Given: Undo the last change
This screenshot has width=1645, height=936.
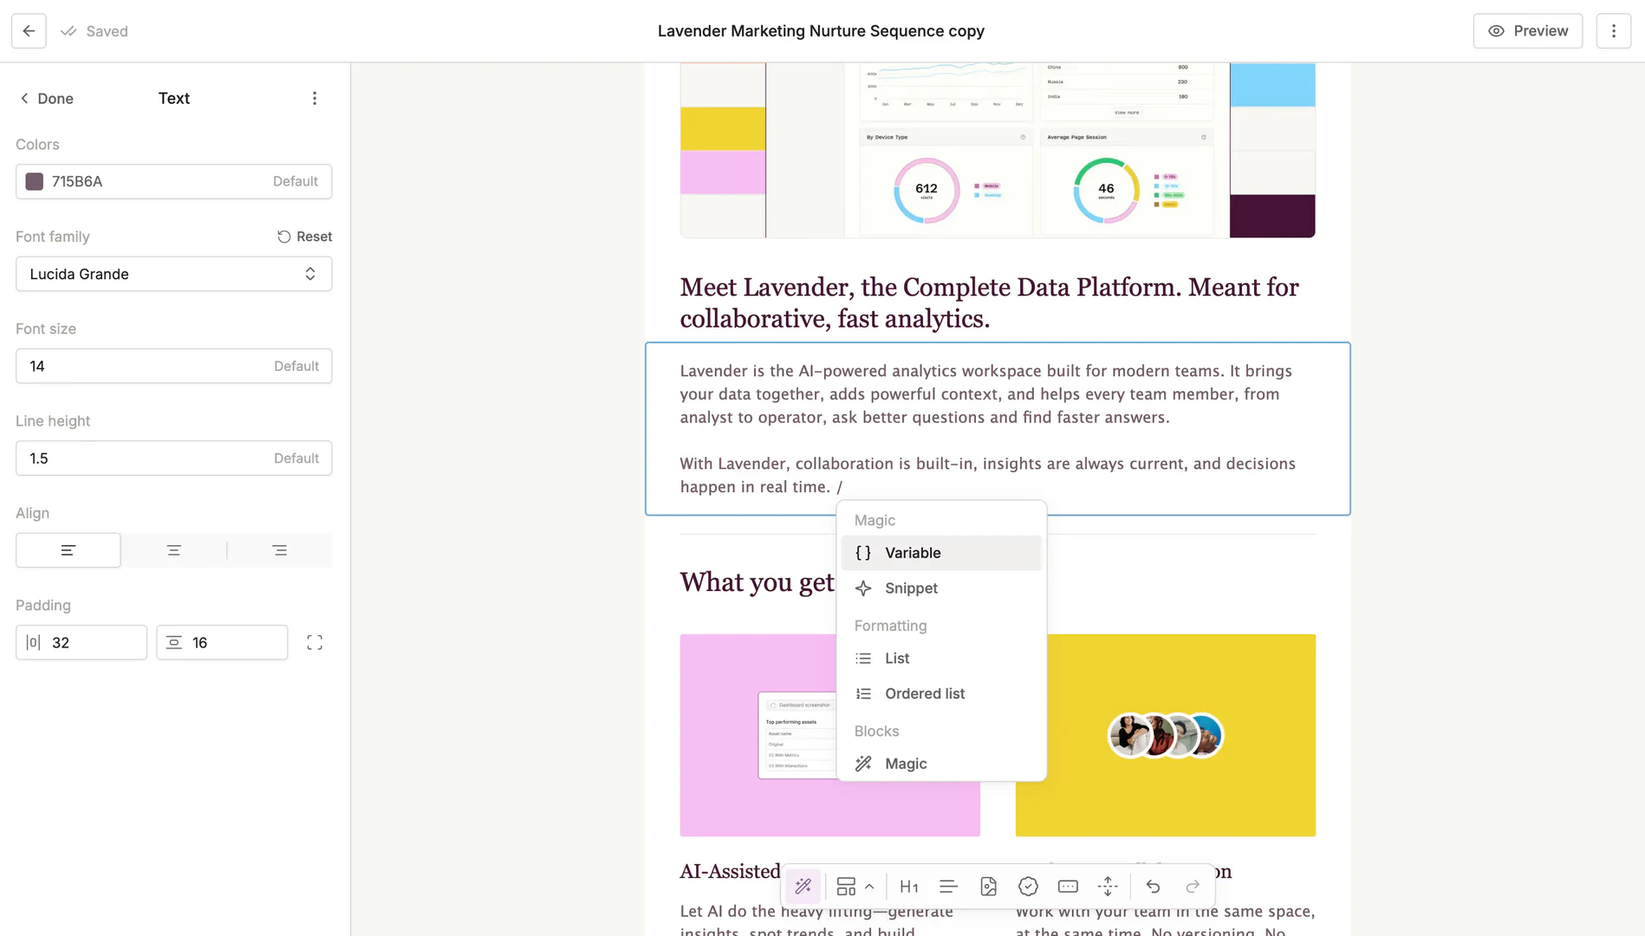Looking at the screenshot, I should click(1153, 886).
